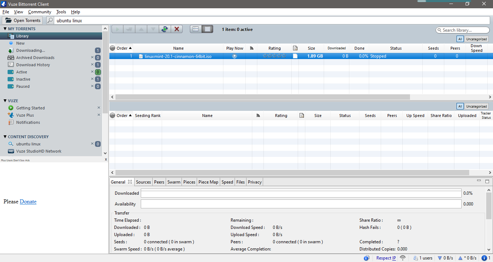The height and width of the screenshot is (262, 493).
Task: Switch to detailed list view mode
Action: [208, 29]
